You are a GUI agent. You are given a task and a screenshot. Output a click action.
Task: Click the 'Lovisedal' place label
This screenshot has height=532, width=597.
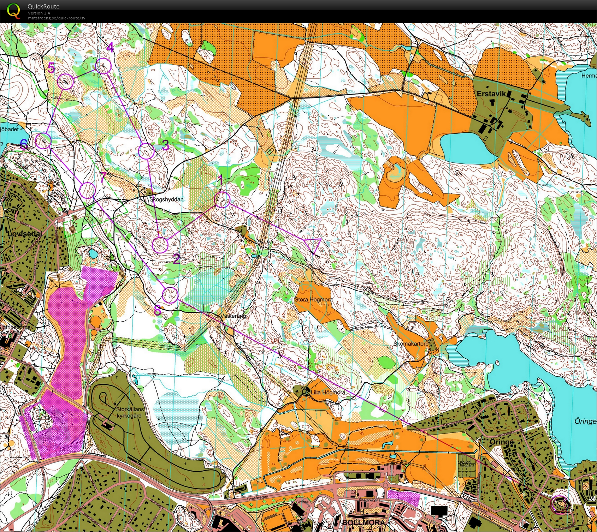(x=25, y=234)
